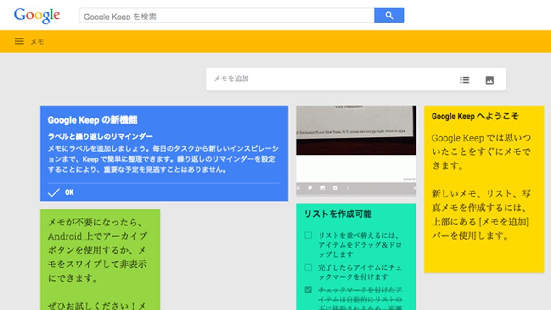Open the document photo note thumbnail
The height and width of the screenshot is (310, 551).
tap(356, 151)
